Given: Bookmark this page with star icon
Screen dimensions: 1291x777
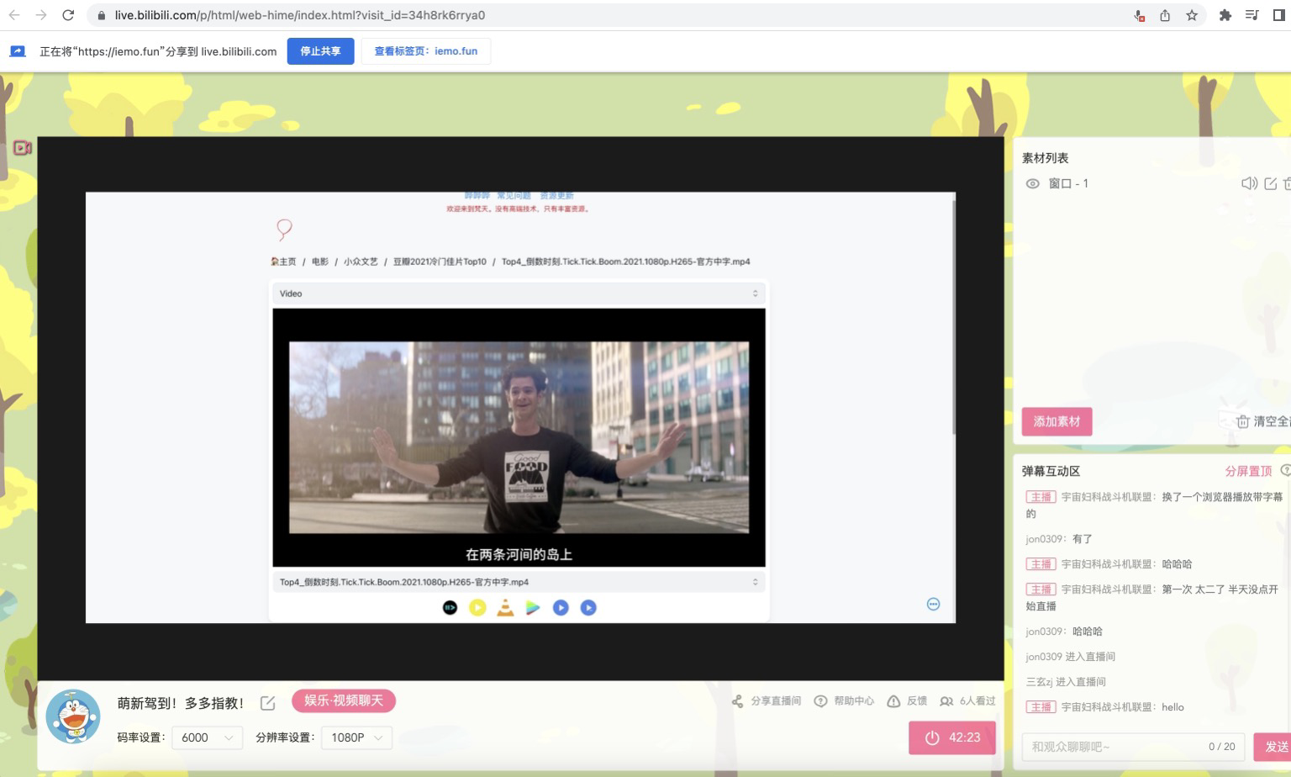Looking at the screenshot, I should [x=1192, y=15].
